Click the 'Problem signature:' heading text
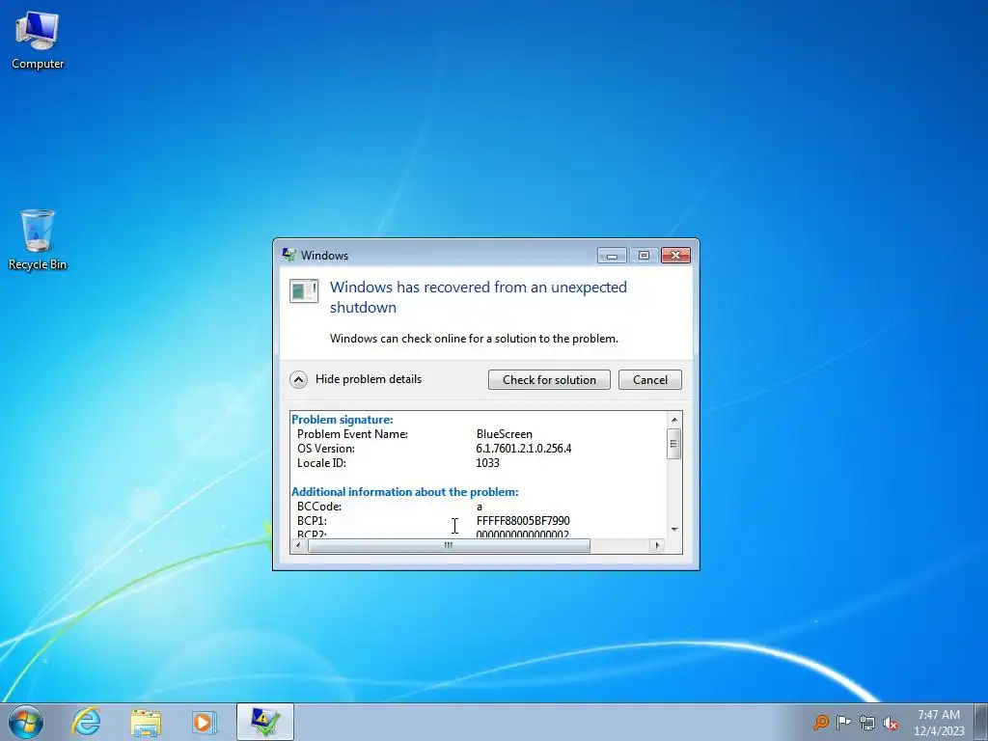Image resolution: width=988 pixels, height=741 pixels. pos(343,420)
